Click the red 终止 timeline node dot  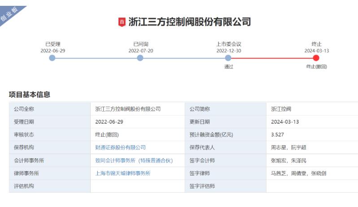[316, 58]
